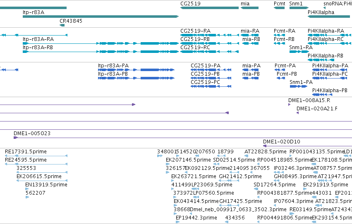The height and width of the screenshot is (224, 352).
Task: Click the Snm1-PA protein label
Action: (301, 82)
